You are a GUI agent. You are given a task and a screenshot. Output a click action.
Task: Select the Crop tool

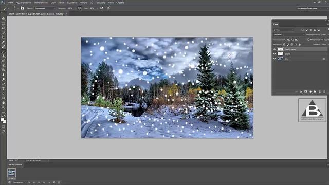pyautogui.click(x=3, y=38)
